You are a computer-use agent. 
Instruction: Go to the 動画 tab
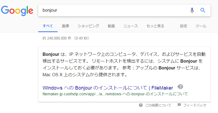tap(111, 26)
